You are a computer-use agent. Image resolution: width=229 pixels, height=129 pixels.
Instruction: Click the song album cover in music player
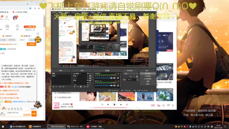56,105
